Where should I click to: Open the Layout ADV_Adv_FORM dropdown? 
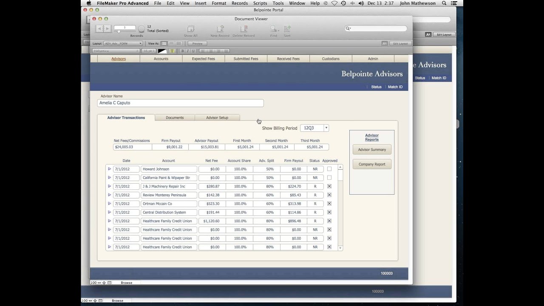point(123,43)
